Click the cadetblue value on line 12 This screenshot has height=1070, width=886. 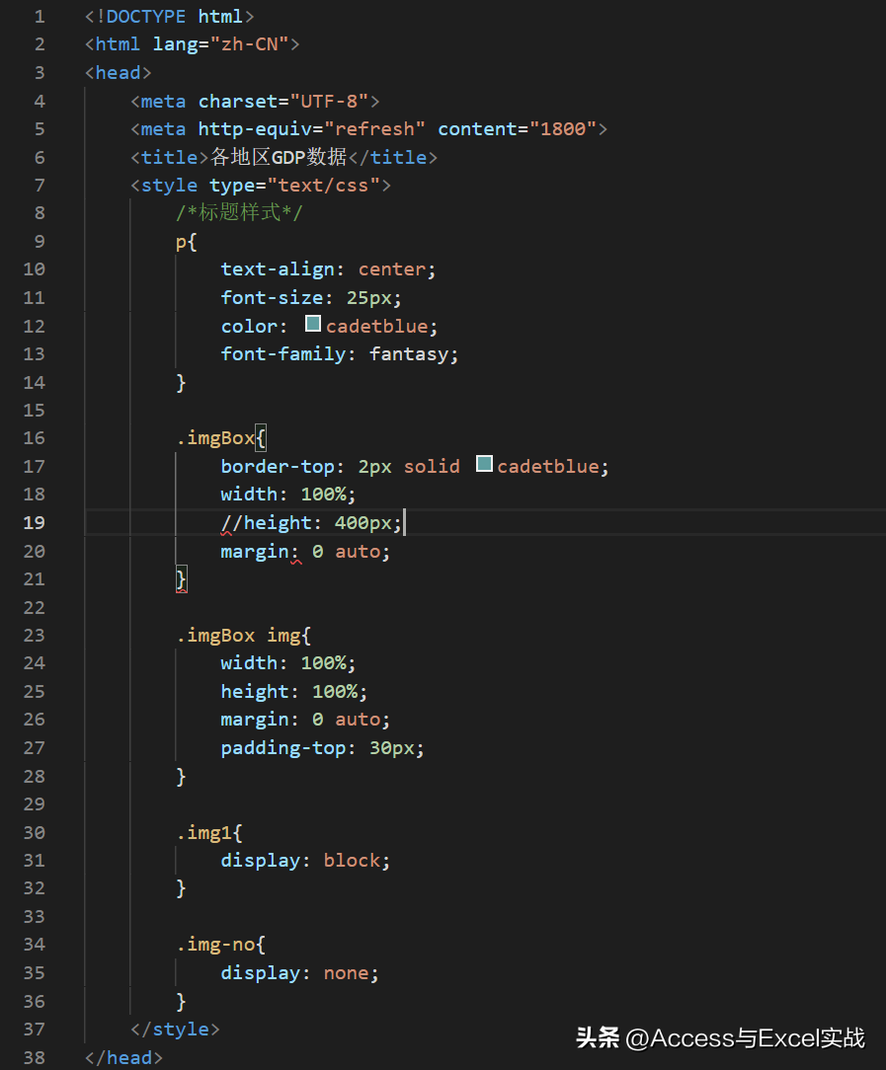[x=376, y=326]
